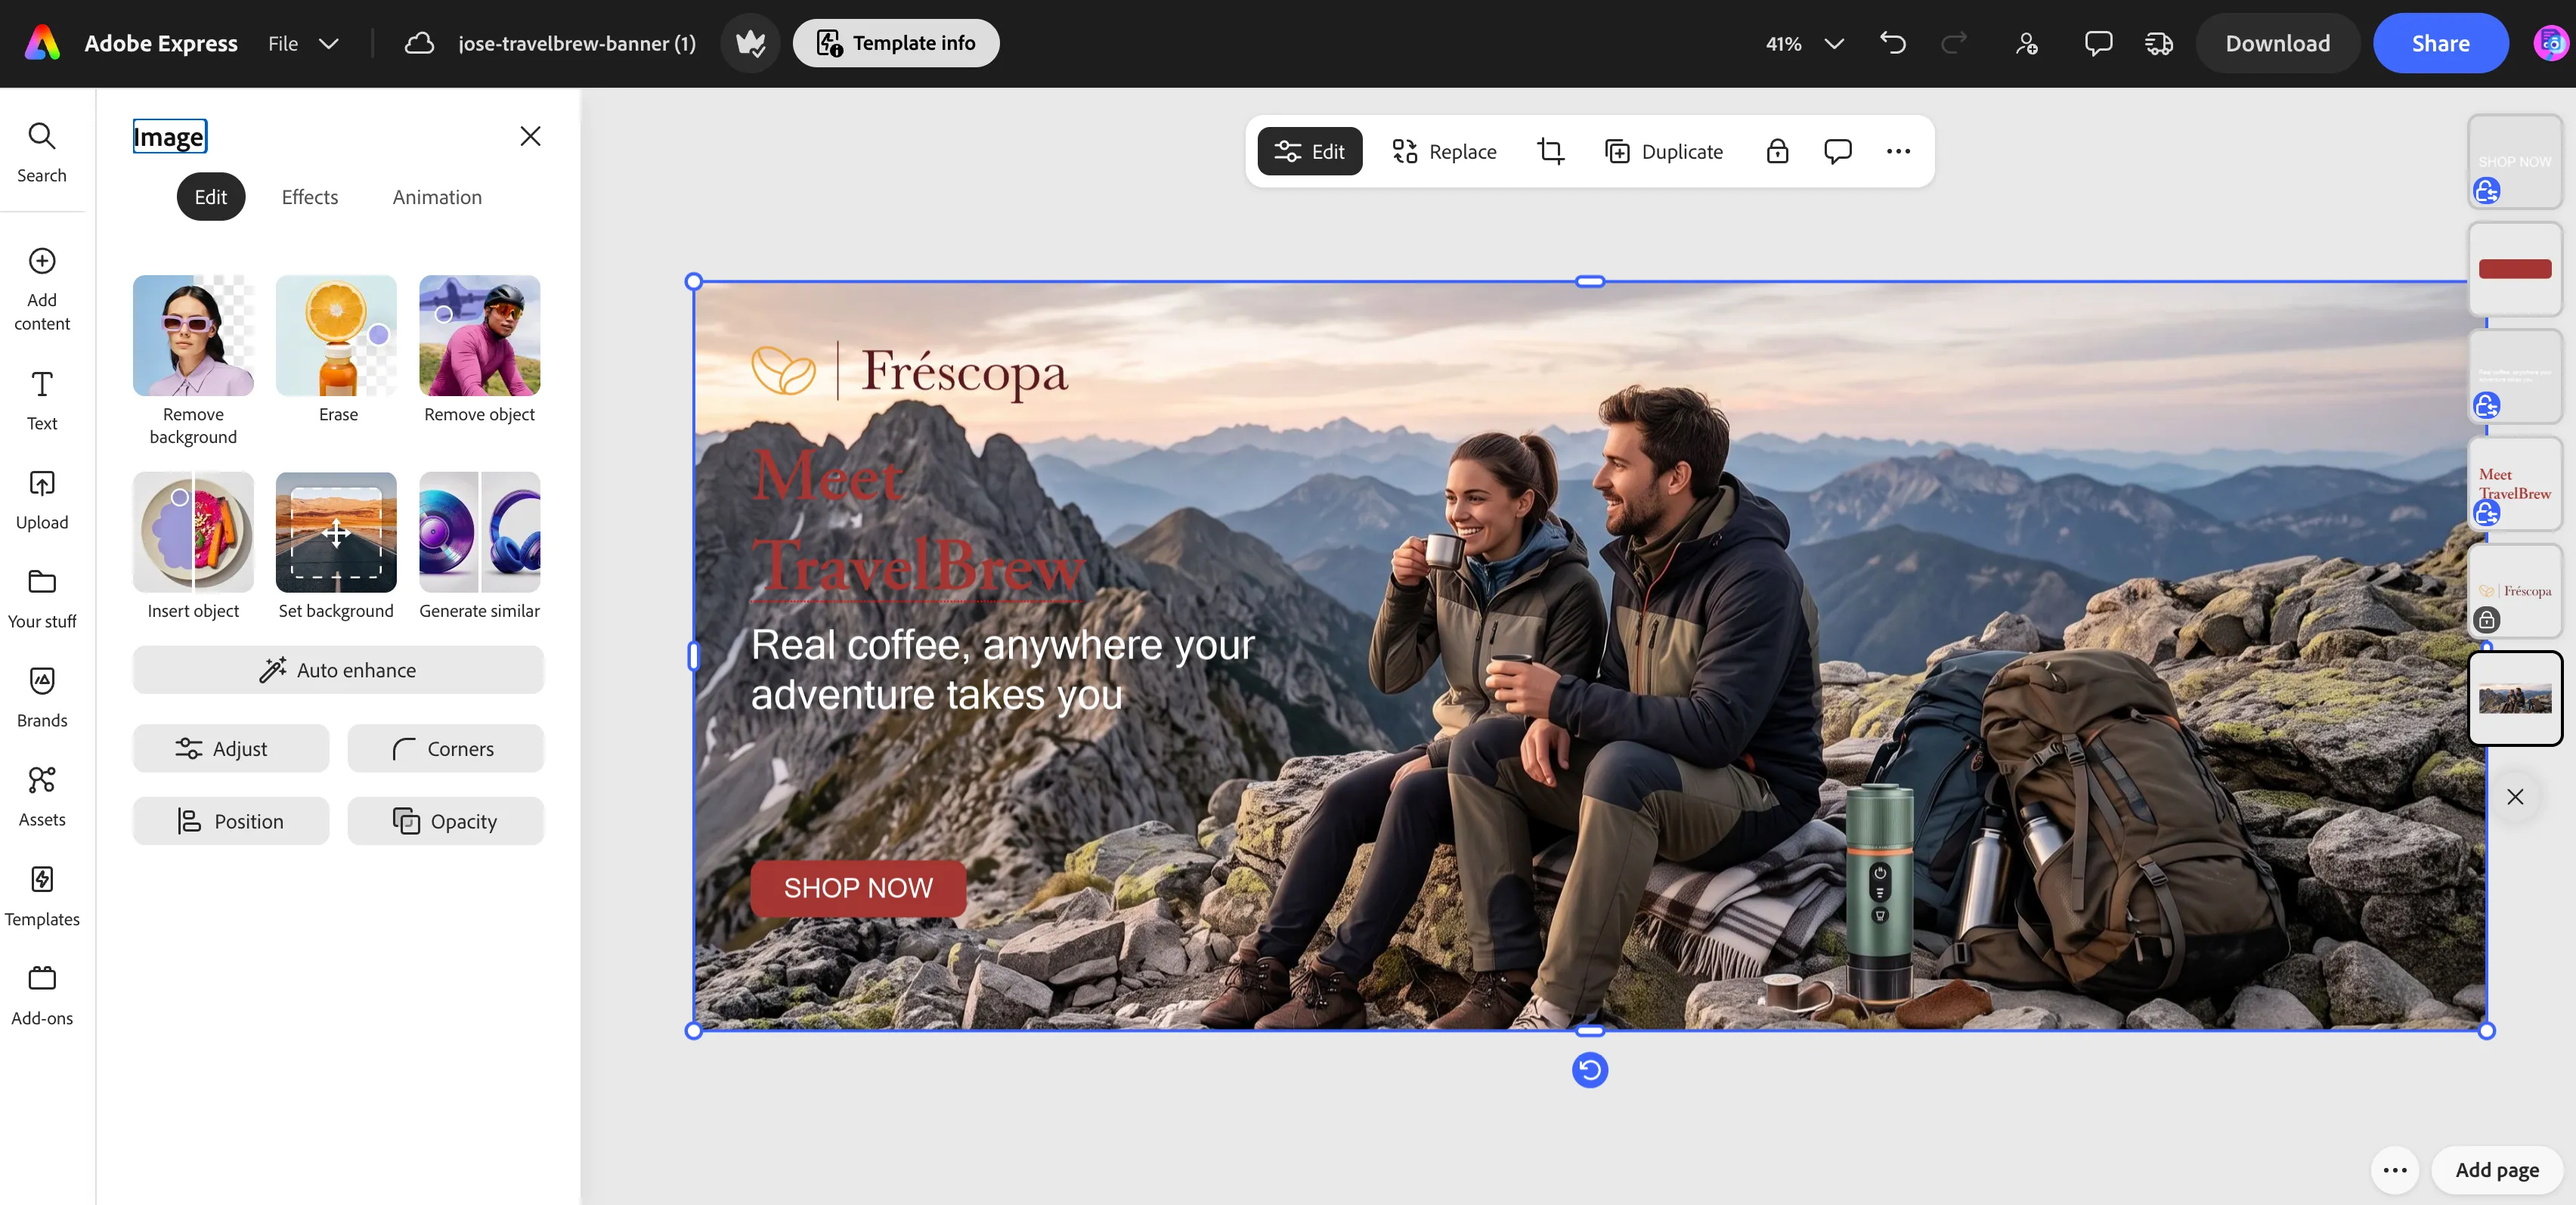Select the Edit tab in Image panel
Image resolution: width=2576 pixels, height=1205 pixels.
coord(211,197)
